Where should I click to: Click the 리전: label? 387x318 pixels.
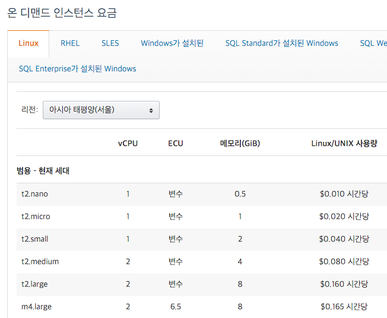click(x=30, y=110)
